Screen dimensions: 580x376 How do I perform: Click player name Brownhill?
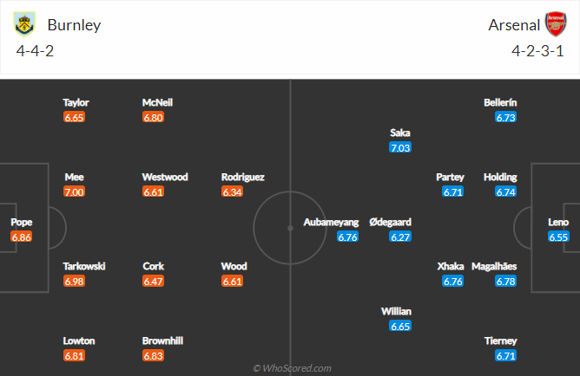click(x=162, y=340)
